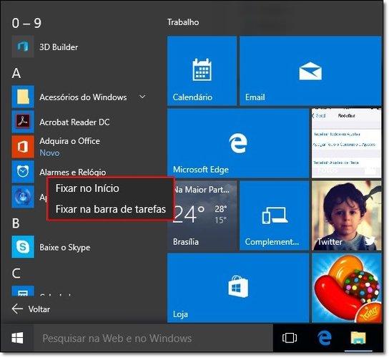Open the Loja store tile
This screenshot has height=358, width=389.
click(x=238, y=288)
